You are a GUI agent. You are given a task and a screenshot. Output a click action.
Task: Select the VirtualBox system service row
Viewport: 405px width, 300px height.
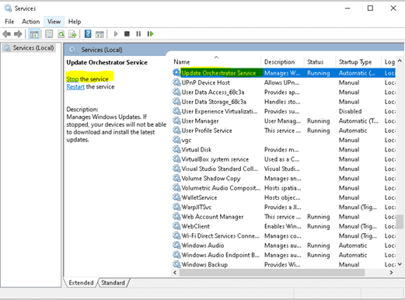click(x=284, y=159)
